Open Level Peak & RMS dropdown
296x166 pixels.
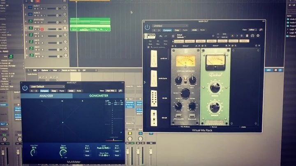[103, 148]
